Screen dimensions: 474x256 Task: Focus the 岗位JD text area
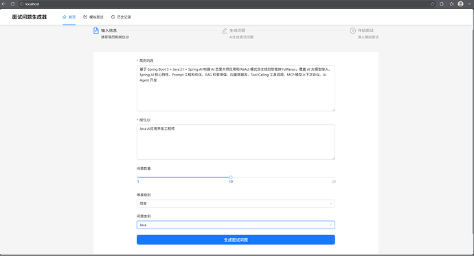[236, 142]
